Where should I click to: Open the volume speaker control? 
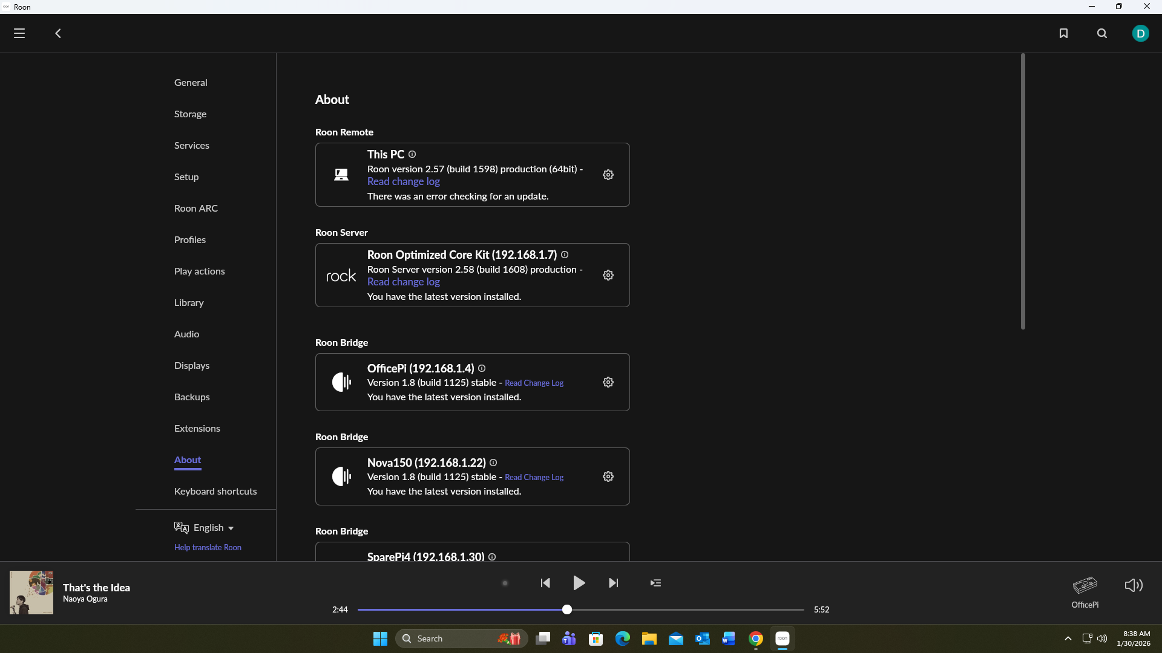pyautogui.click(x=1133, y=585)
